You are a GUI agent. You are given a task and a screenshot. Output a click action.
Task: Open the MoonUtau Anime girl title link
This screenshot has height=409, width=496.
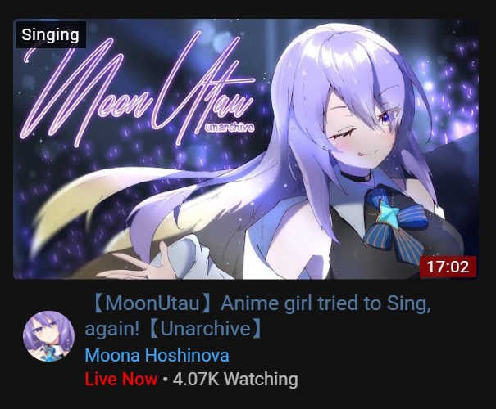(257, 316)
